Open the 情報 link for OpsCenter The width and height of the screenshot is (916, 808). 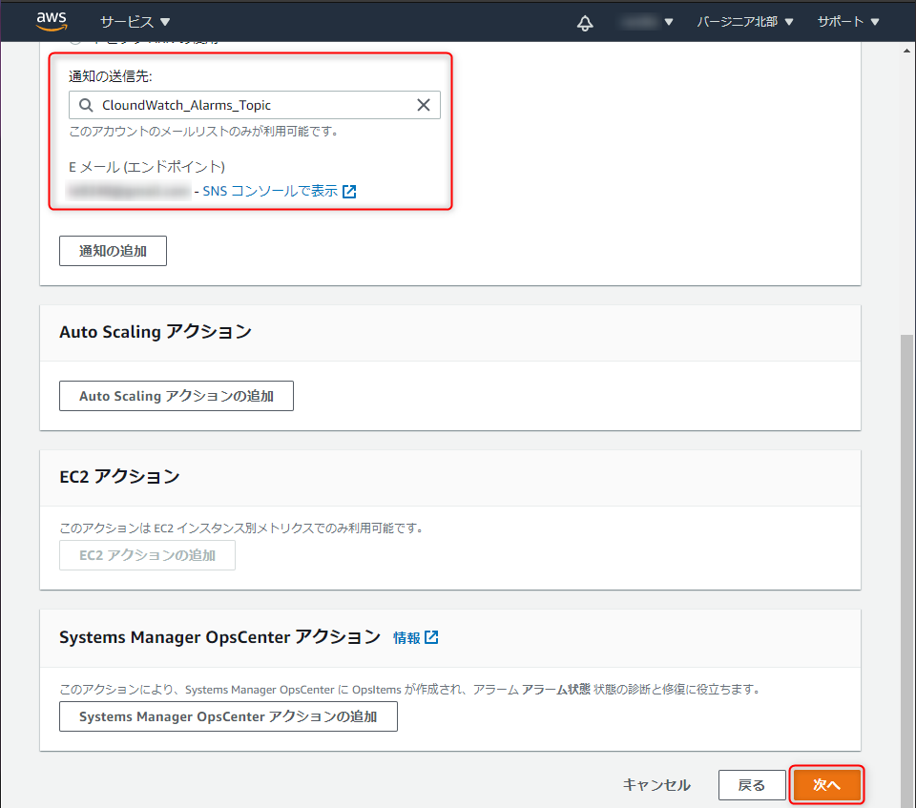pyautogui.click(x=406, y=638)
